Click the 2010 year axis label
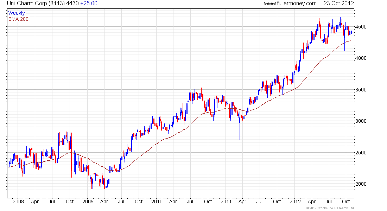This screenshot has height=211, width=387. 157,202
